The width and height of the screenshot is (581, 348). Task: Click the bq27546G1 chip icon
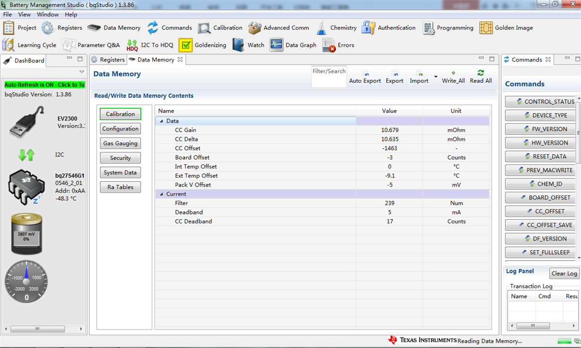(x=26, y=187)
